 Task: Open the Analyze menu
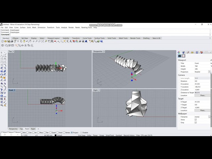pos(64,27)
